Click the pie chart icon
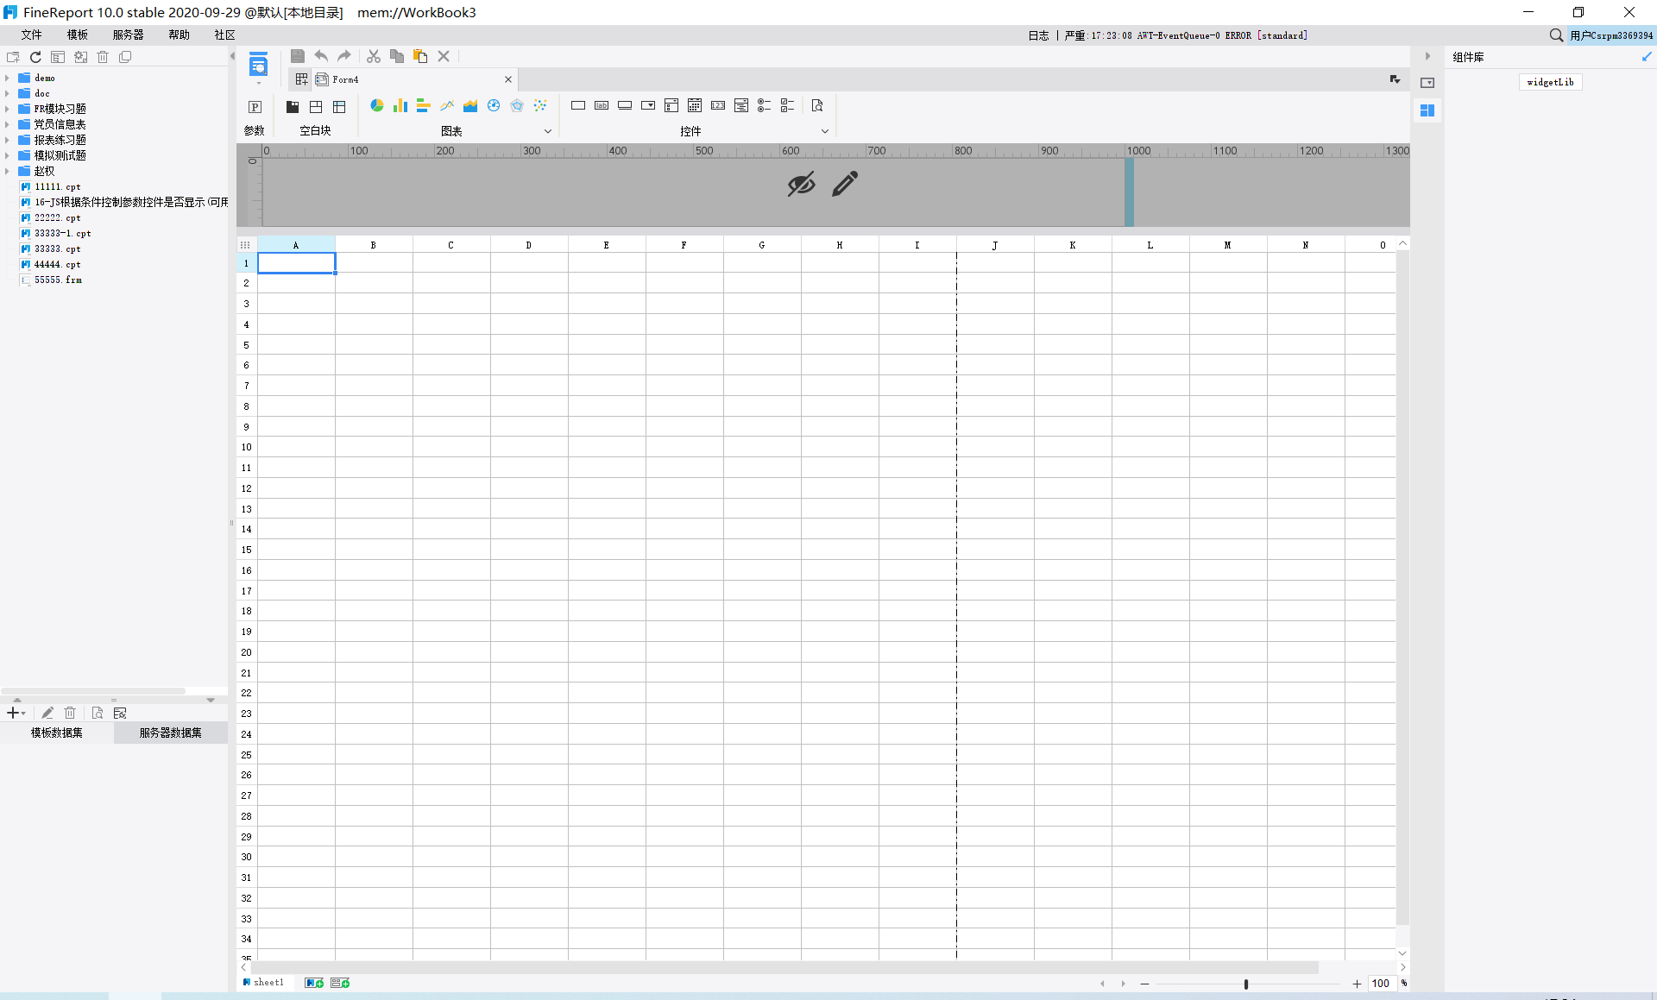This screenshot has height=1000, width=1657. click(377, 106)
